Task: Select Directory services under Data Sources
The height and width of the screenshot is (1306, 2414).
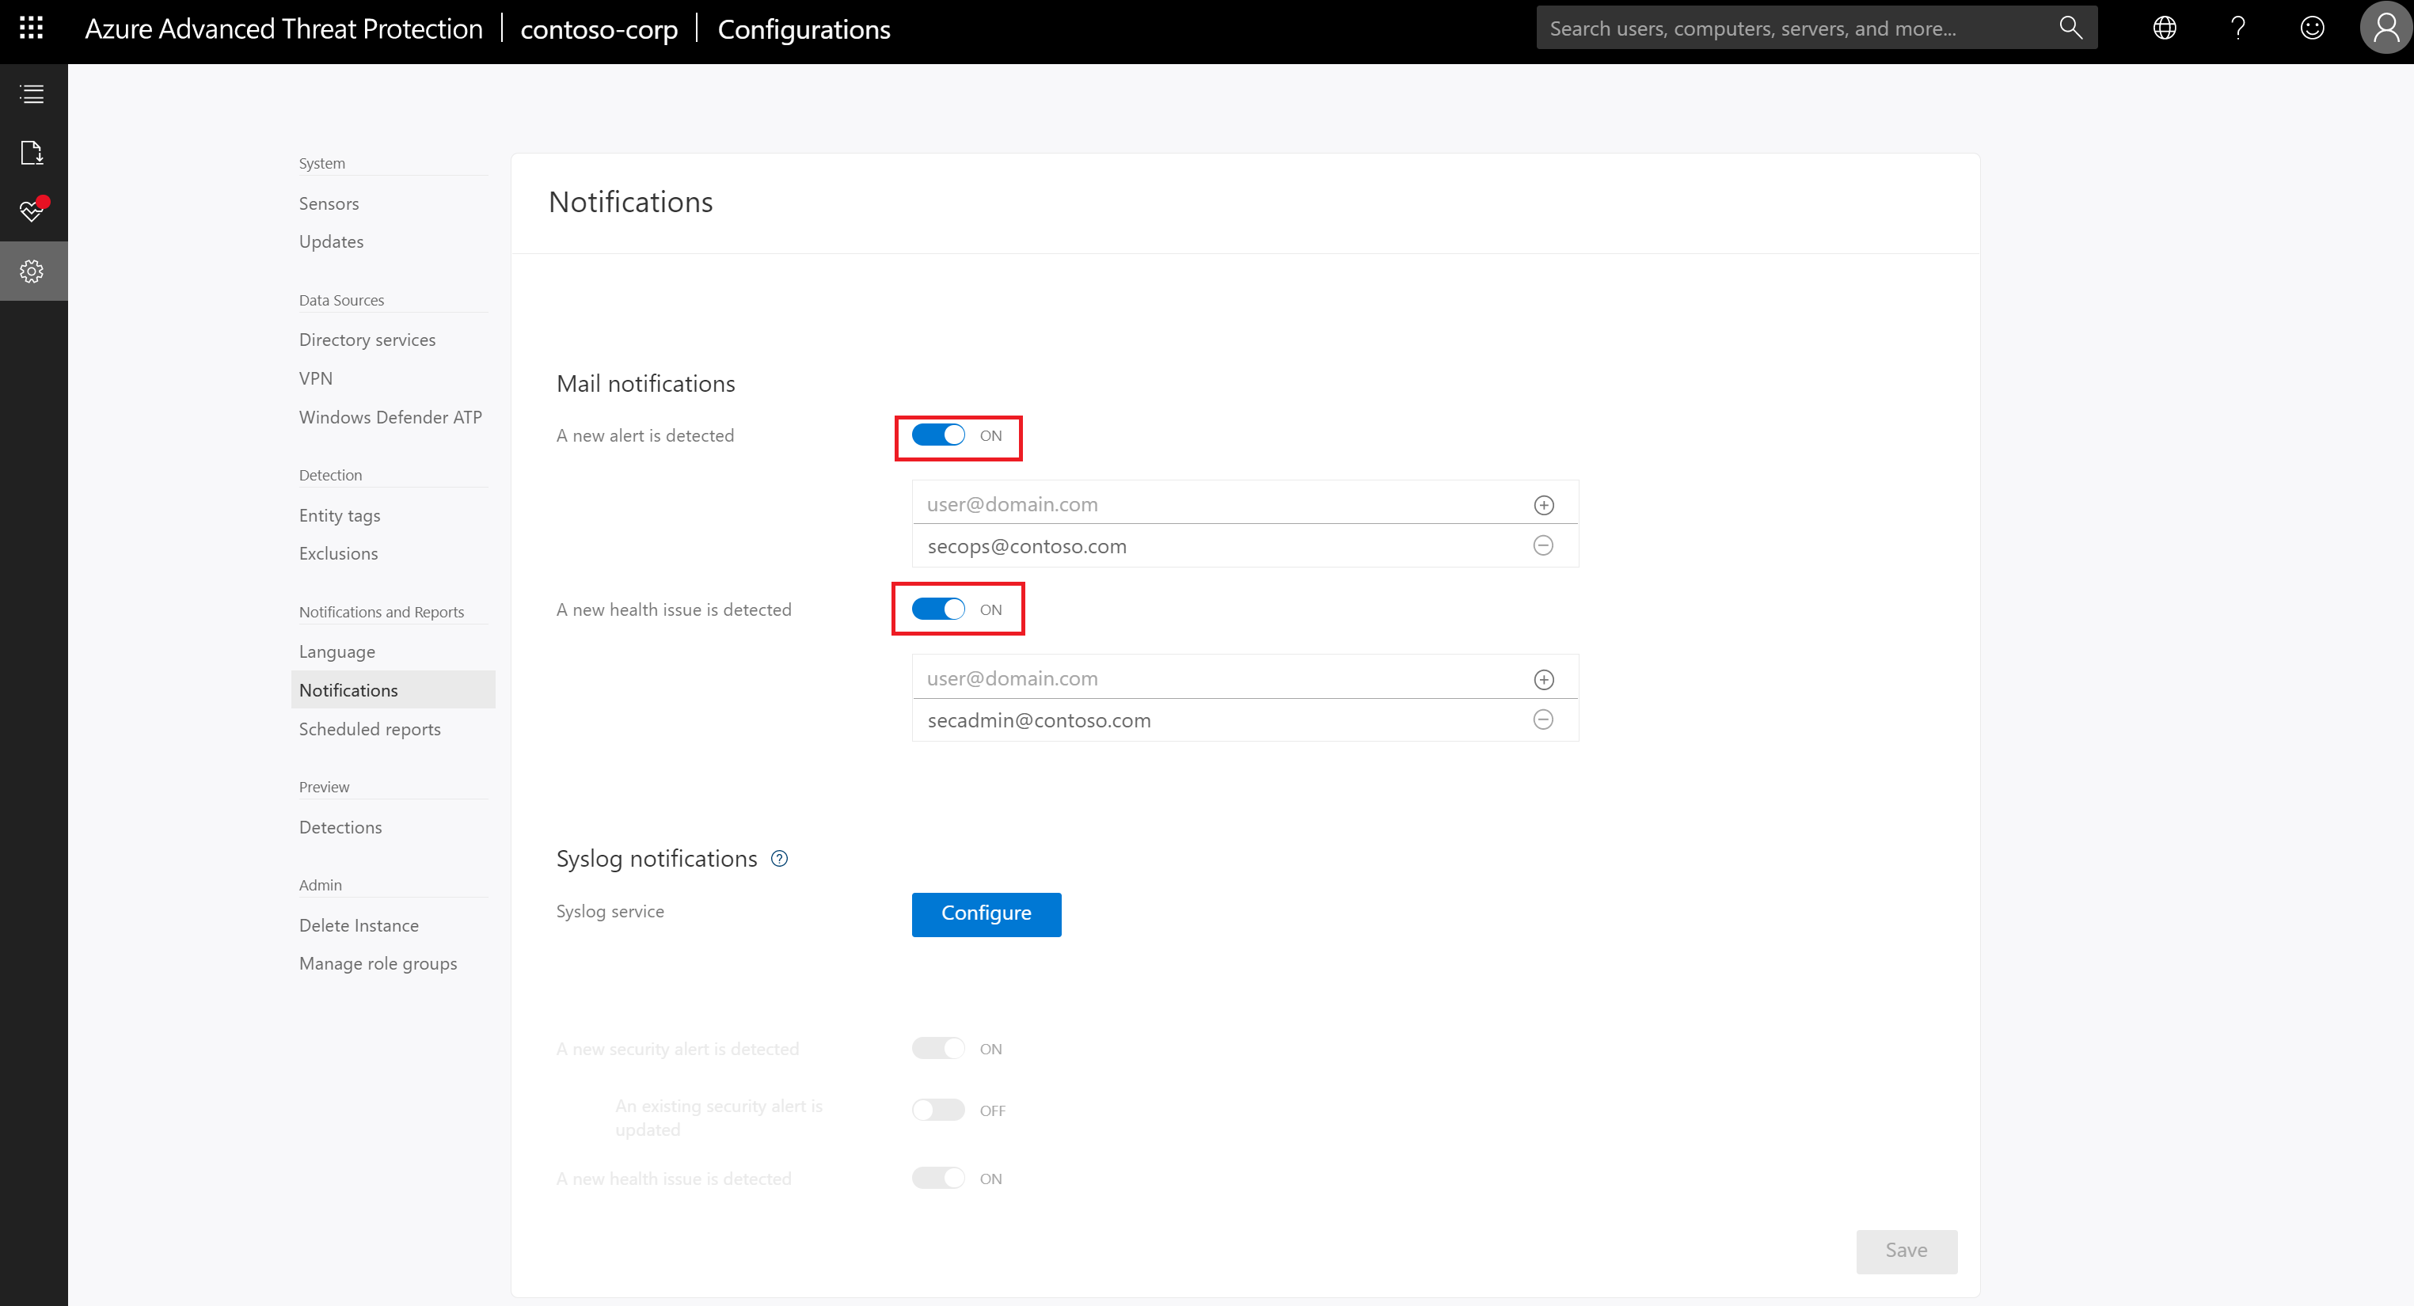Action: pos(367,339)
